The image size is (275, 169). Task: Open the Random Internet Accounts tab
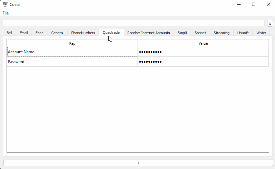[x=149, y=33]
